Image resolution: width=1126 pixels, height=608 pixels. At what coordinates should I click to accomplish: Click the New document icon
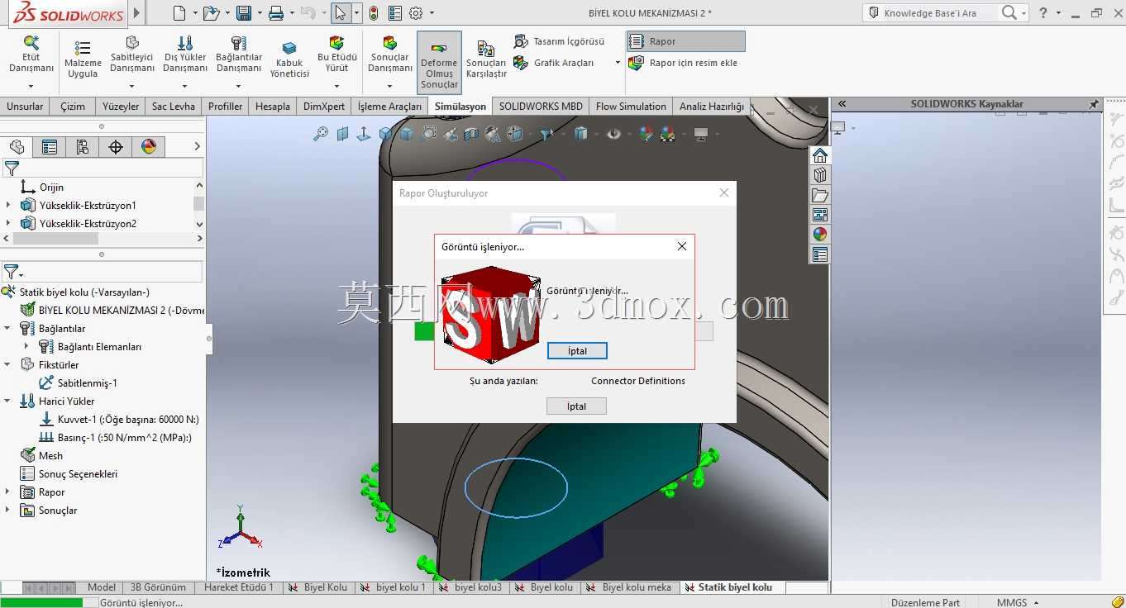(179, 12)
